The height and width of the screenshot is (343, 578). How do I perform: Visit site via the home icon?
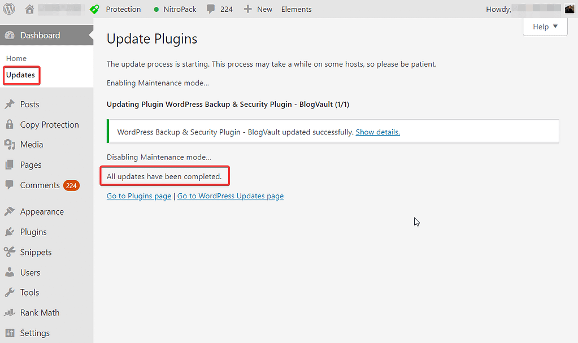(29, 9)
